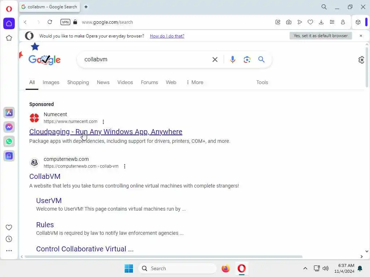370x277 pixels.
Task: Start voice search microphone
Action: click(x=233, y=60)
